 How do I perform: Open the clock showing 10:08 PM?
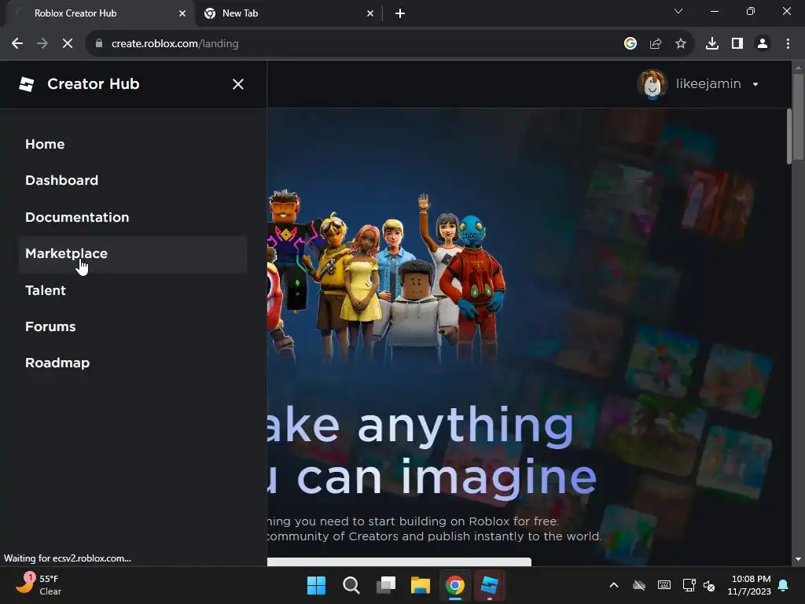749,585
